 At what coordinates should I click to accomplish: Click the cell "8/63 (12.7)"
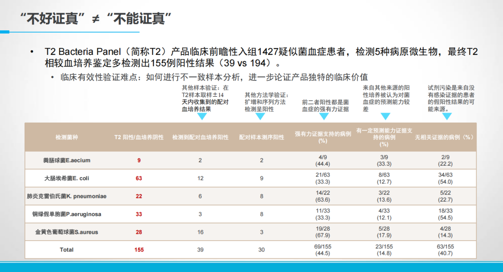[384, 178]
